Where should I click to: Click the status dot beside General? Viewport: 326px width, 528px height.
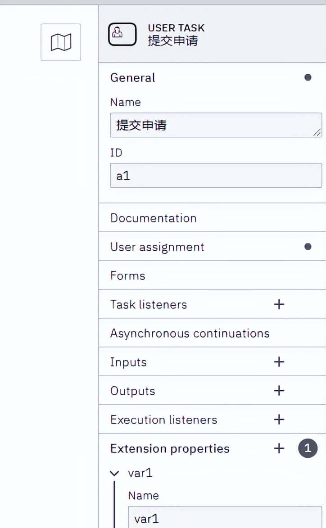[308, 77]
